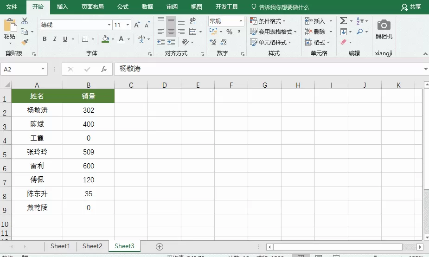Switch to the 开发工具 ribbon tab
The height and width of the screenshot is (257, 429).
click(226, 7)
